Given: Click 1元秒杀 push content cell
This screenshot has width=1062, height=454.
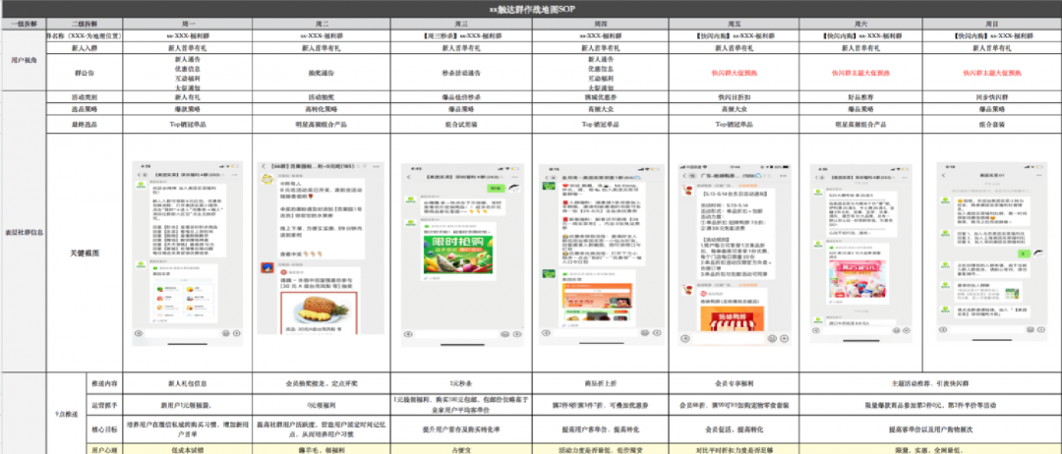Looking at the screenshot, I should pyautogui.click(x=461, y=383).
